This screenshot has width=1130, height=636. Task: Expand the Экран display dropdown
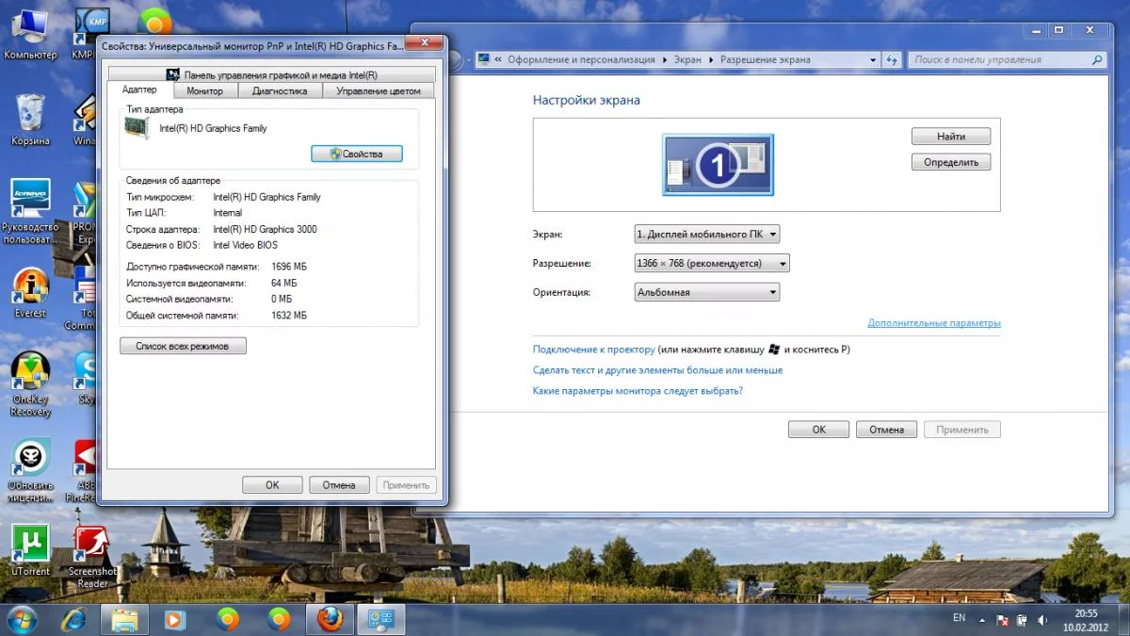[707, 234]
